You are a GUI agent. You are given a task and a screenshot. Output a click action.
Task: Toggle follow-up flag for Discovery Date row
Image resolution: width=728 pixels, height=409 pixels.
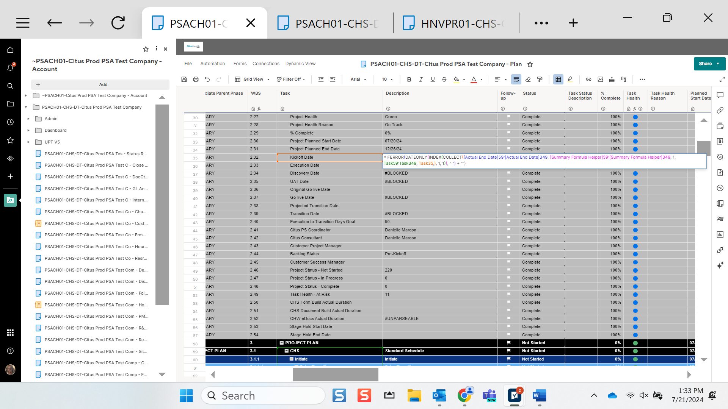pyautogui.click(x=508, y=173)
